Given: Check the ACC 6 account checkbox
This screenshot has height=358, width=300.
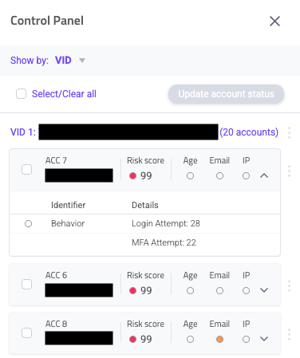Looking at the screenshot, I should point(26,285).
